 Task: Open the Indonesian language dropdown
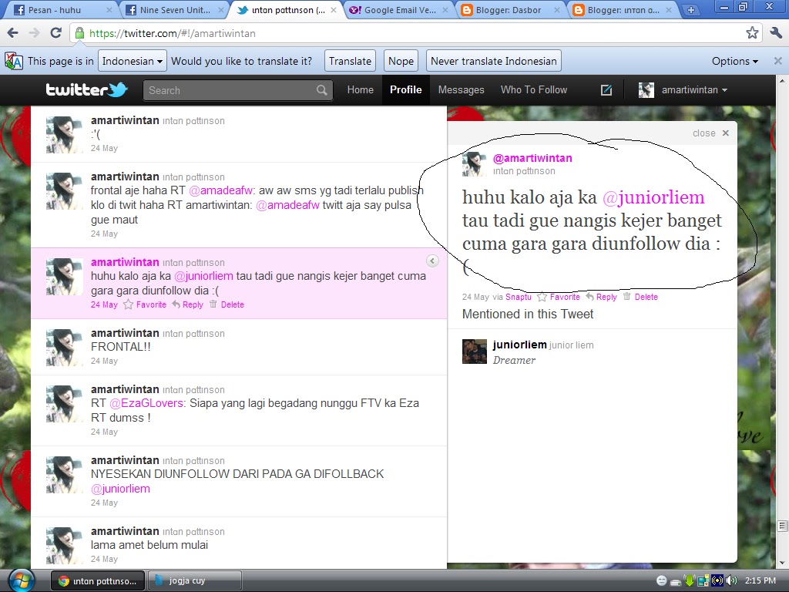pos(133,61)
